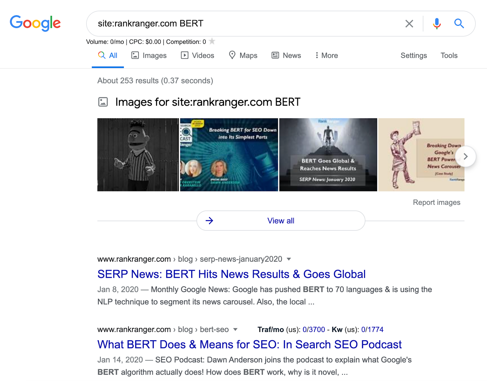Open the Settings menu
The width and height of the screenshot is (487, 381).
[413, 55]
